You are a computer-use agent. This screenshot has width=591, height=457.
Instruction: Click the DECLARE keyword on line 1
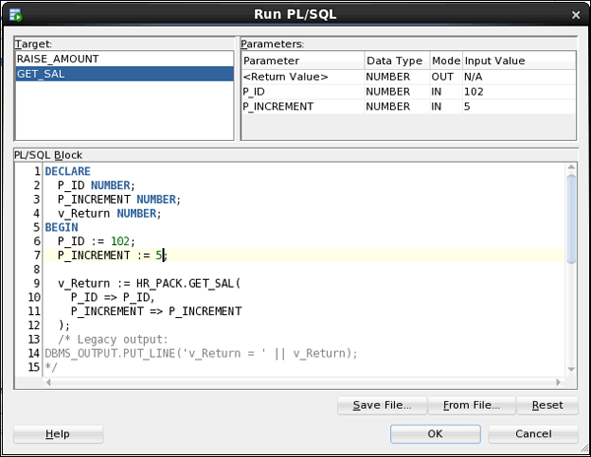[68, 171]
